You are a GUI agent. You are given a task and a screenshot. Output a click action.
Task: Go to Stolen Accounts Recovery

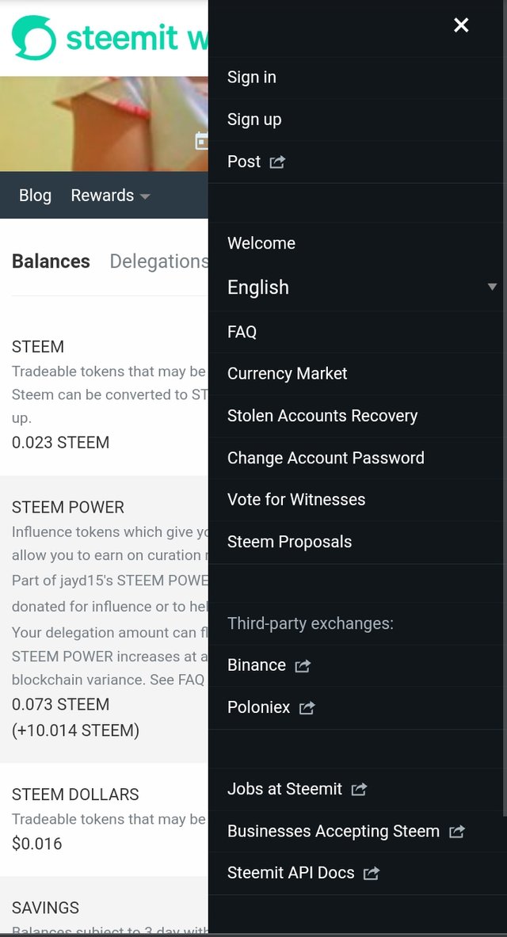pos(322,416)
